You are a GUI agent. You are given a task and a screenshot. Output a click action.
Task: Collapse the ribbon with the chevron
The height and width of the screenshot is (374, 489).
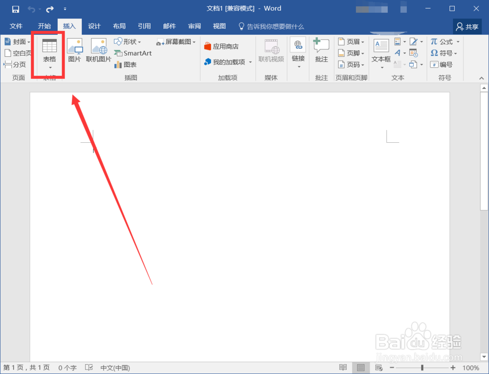point(481,78)
